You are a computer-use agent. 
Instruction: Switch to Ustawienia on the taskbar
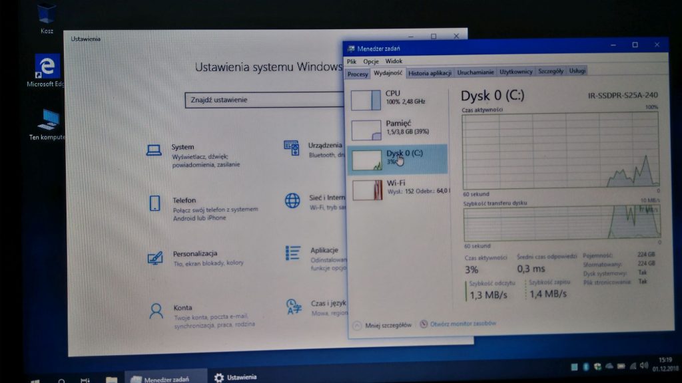tap(236, 377)
